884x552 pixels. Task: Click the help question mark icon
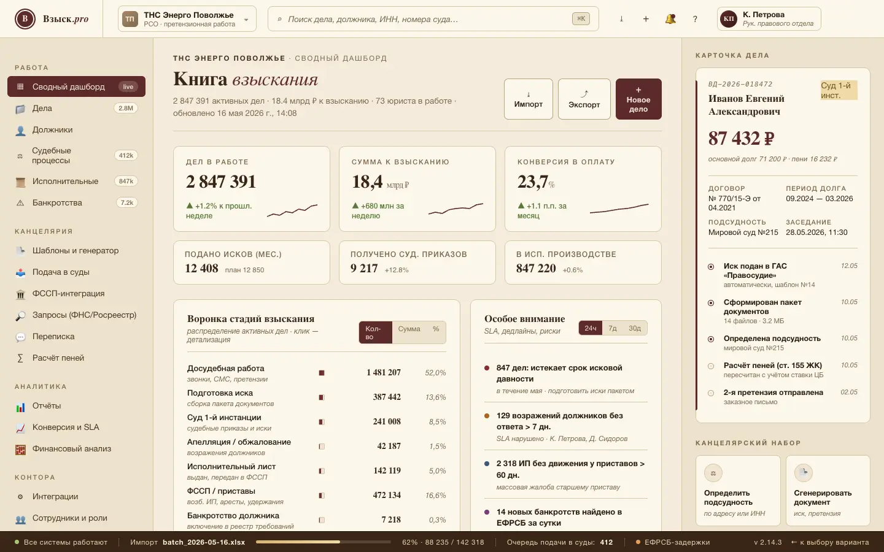point(695,19)
